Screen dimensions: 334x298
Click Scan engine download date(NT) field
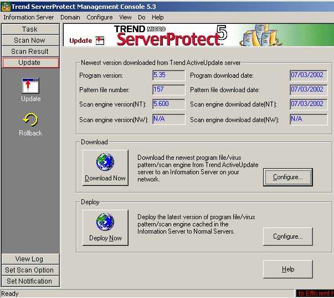(x=309, y=104)
